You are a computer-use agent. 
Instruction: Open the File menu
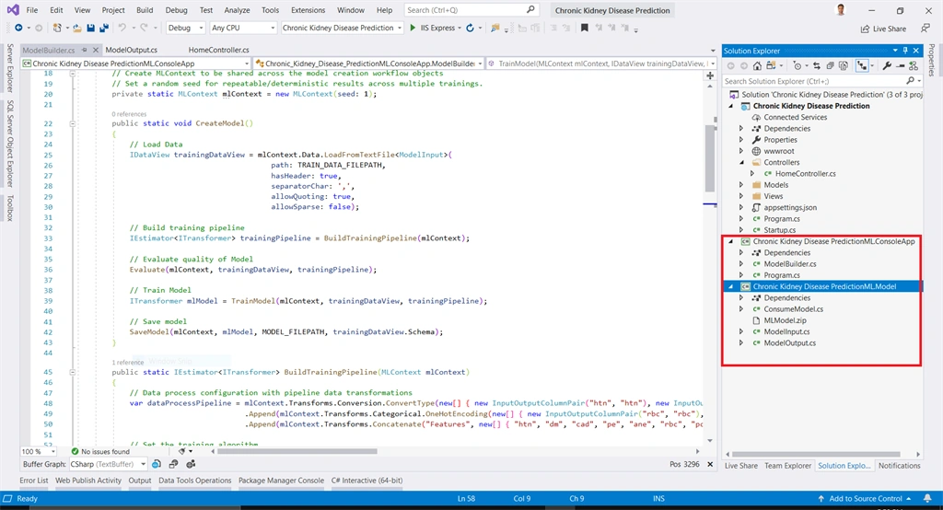pos(32,10)
